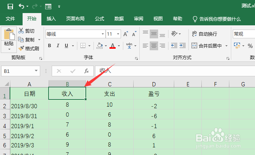Click the Redo arrow icon

35,7
